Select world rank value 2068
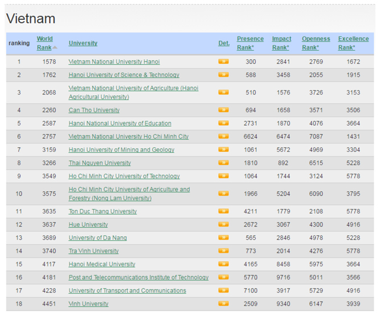This screenshot has width=381, height=313. [x=49, y=93]
